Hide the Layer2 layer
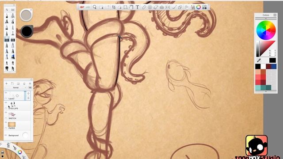This screenshot has width=283, height=159. click(6, 93)
